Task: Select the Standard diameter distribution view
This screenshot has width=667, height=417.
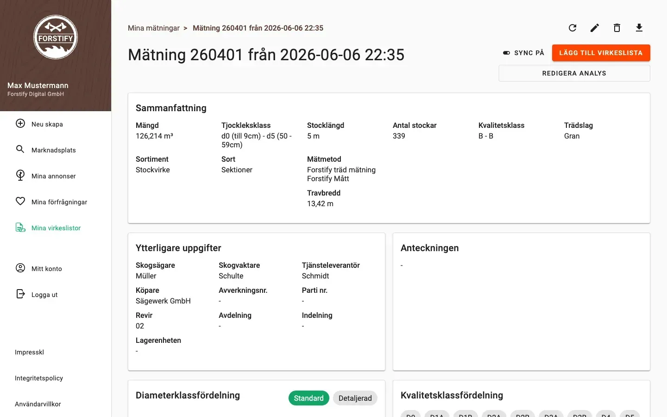Action: [x=308, y=398]
